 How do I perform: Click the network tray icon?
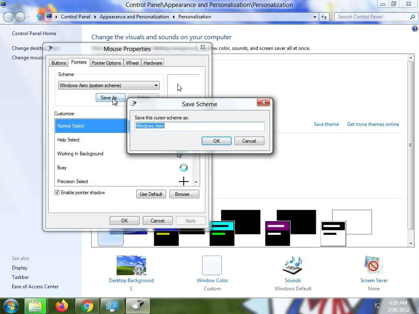378,306
